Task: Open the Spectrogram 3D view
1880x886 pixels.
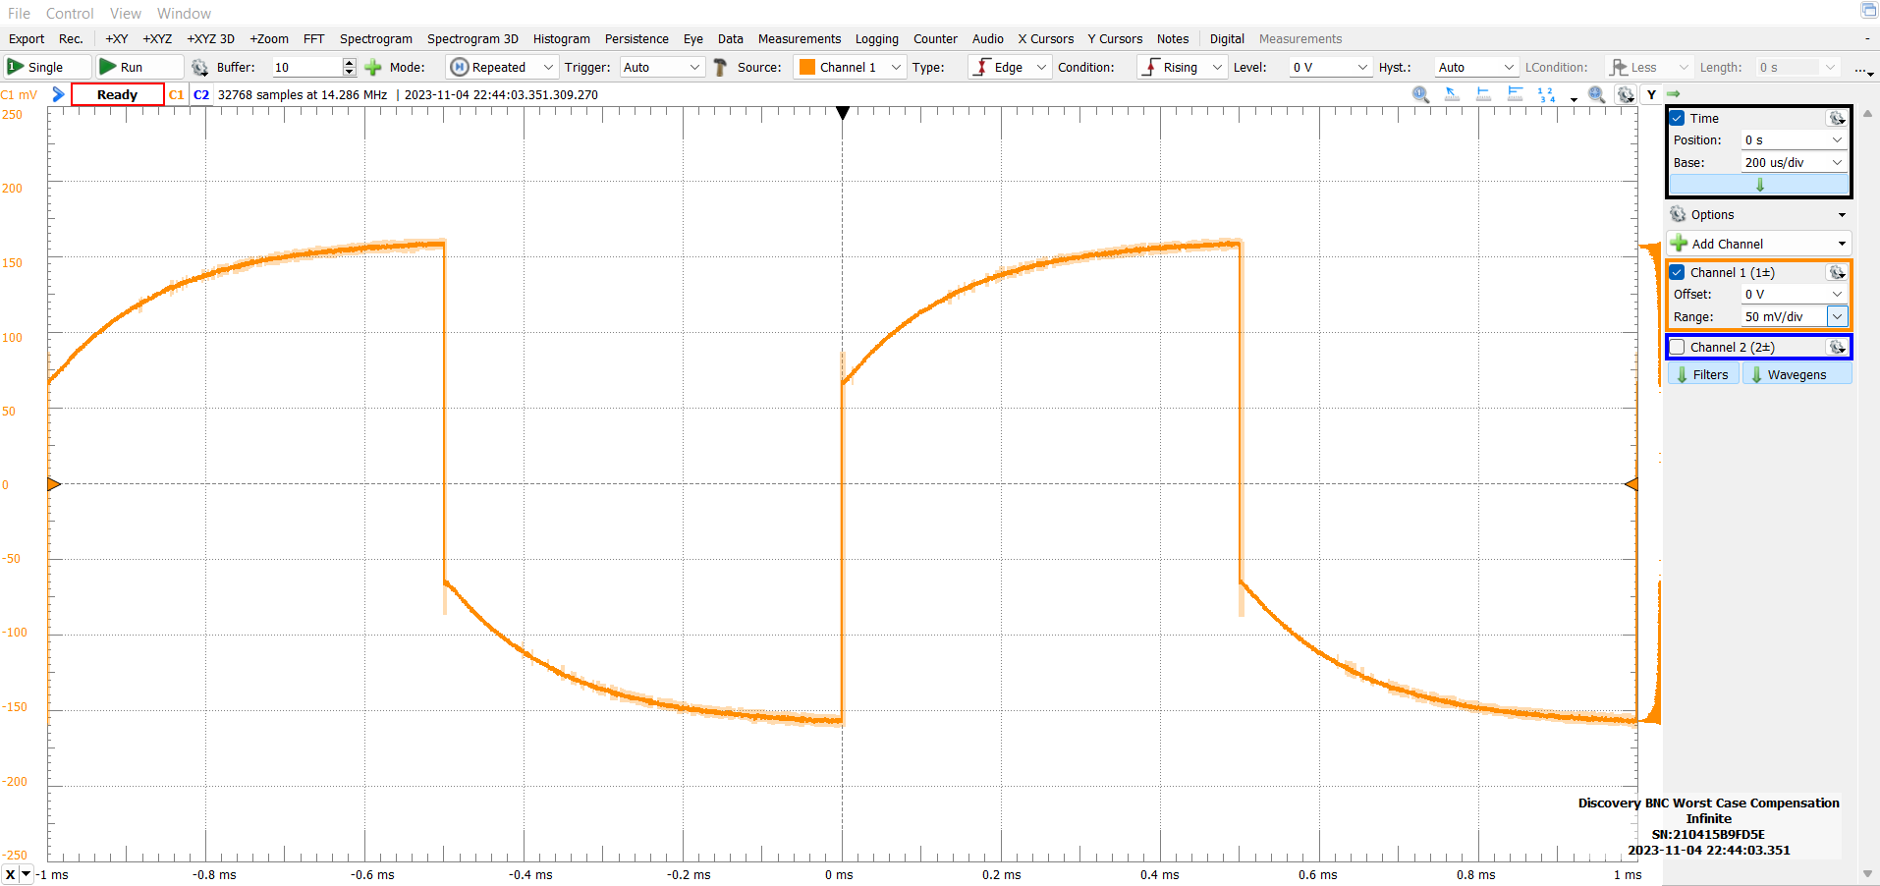Action: (x=472, y=39)
